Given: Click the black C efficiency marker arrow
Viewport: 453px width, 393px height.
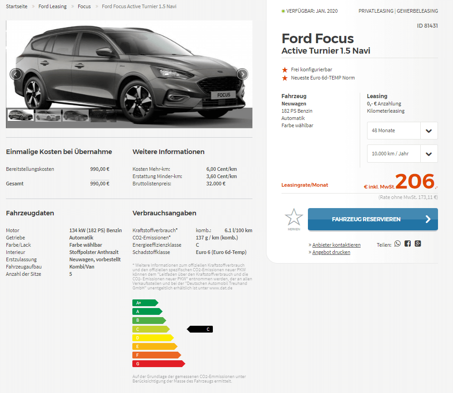Looking at the screenshot, I should (x=200, y=329).
